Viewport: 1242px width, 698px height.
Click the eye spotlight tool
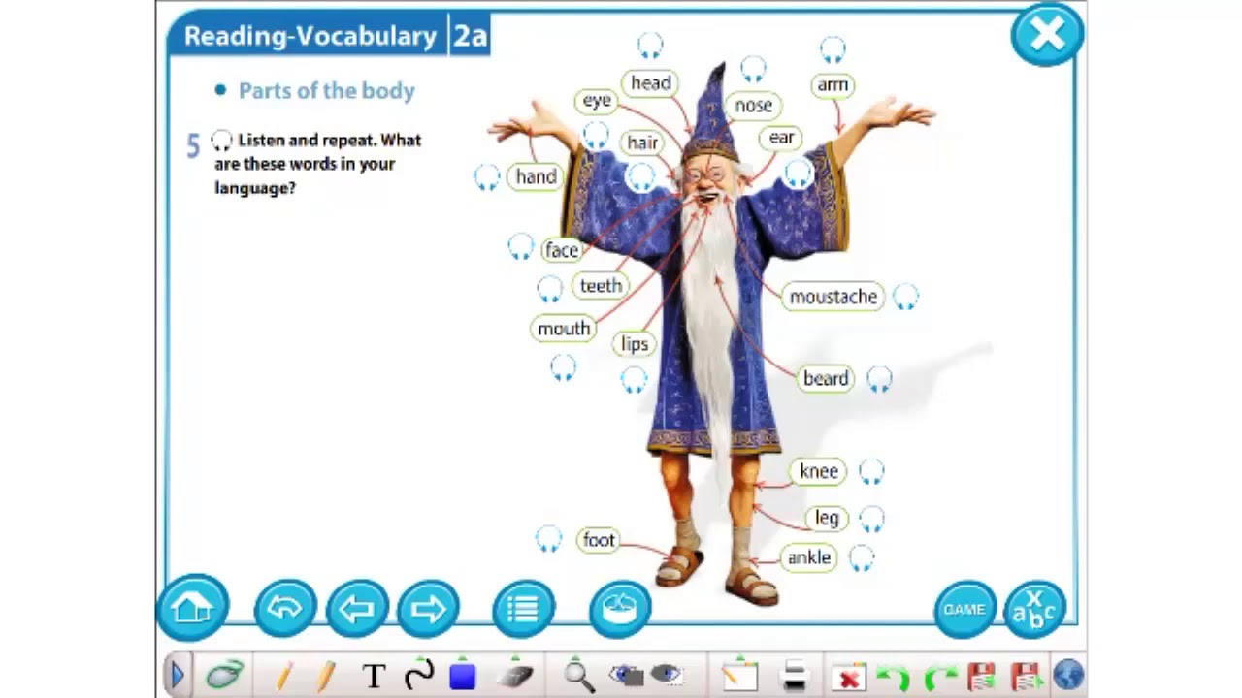(666, 675)
